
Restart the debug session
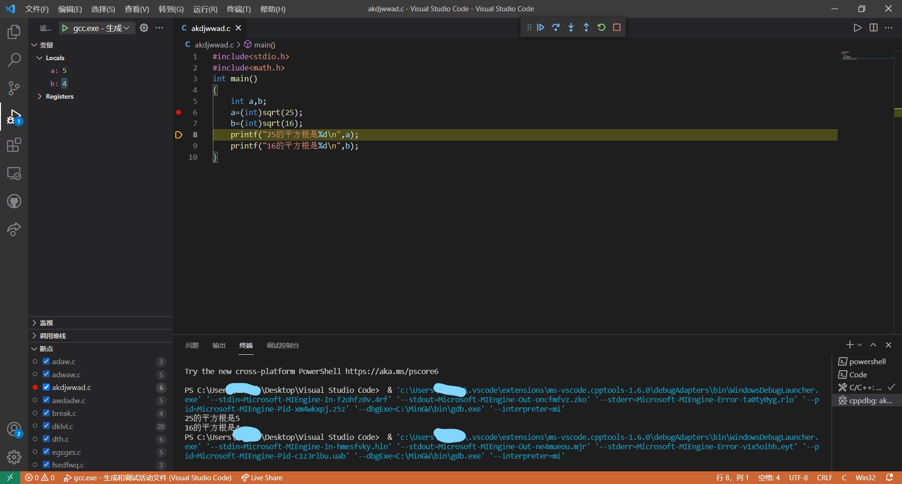coord(601,27)
